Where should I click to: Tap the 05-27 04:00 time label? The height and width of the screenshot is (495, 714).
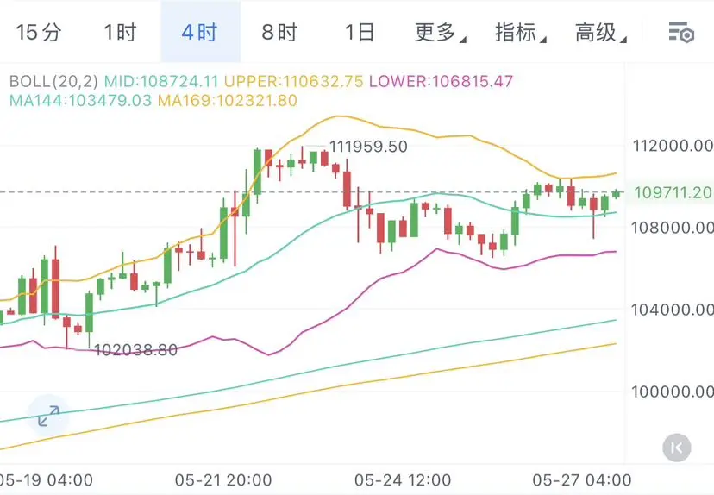(x=582, y=480)
